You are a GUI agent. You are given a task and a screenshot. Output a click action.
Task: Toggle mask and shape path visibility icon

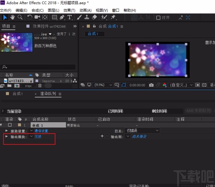click(123, 85)
